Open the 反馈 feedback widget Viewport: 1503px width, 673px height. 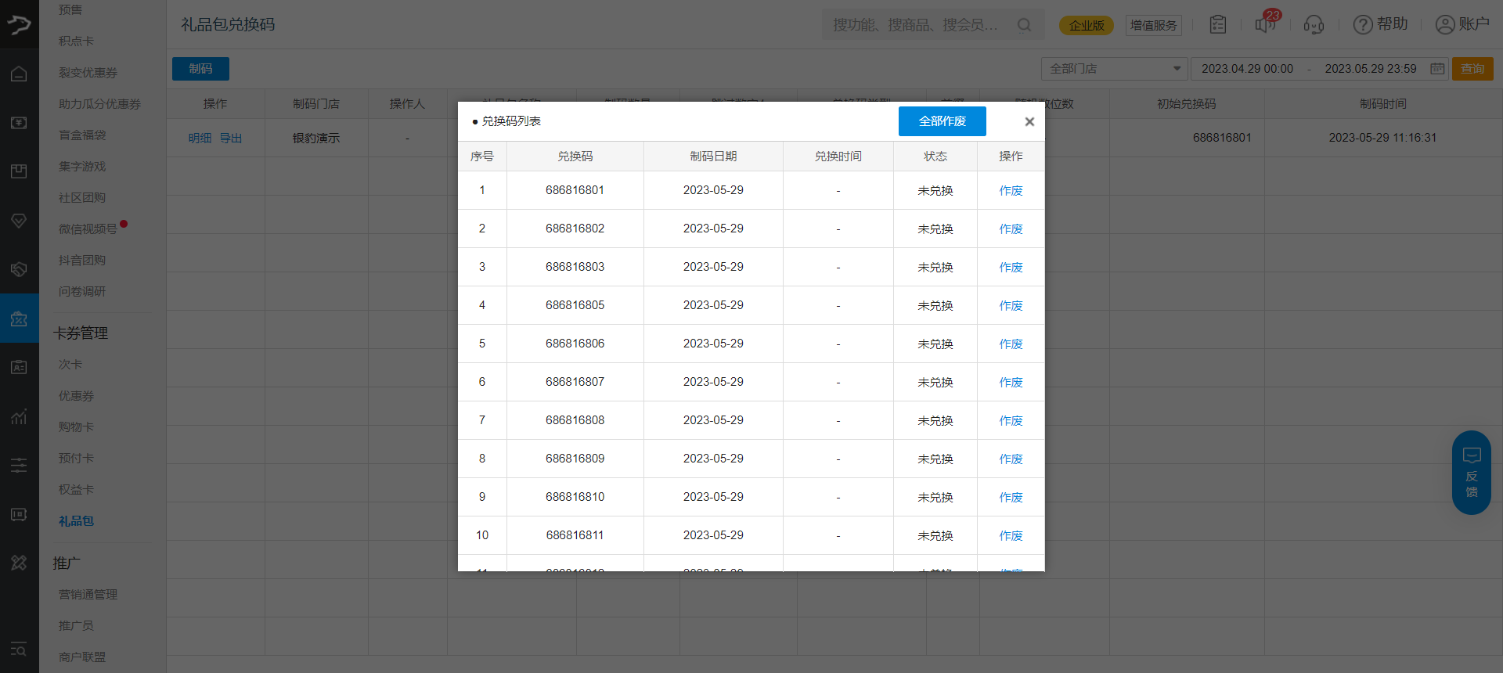[1472, 473]
